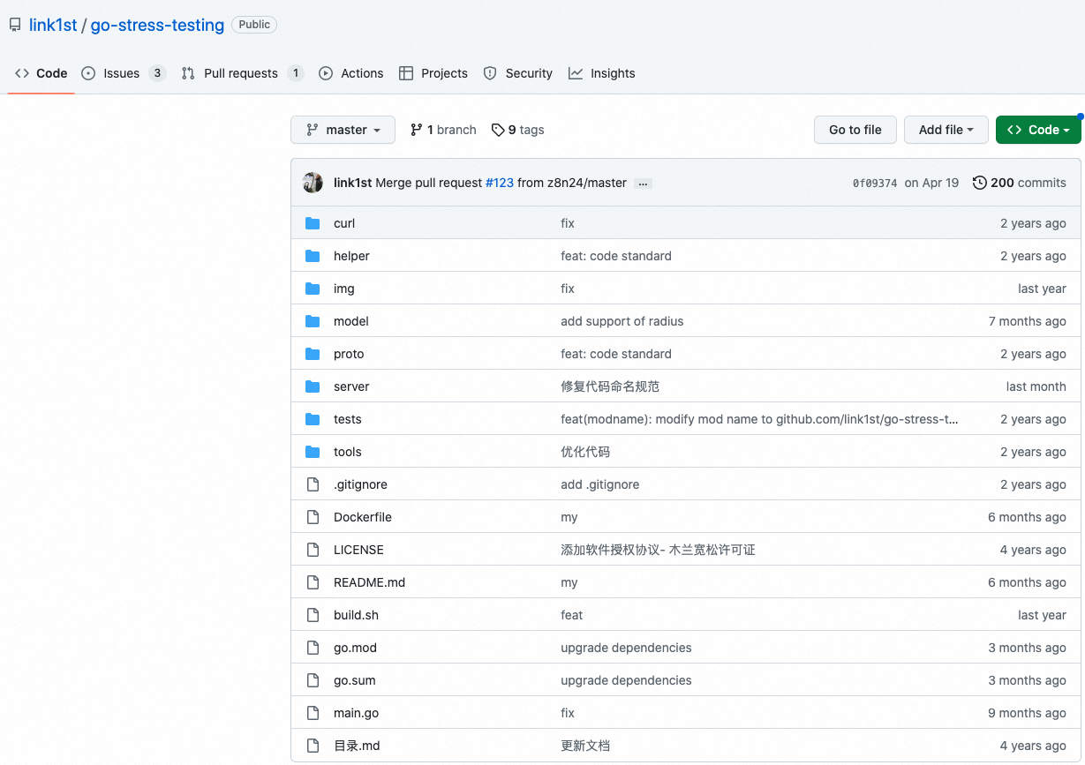Open the helper folder name

pyautogui.click(x=351, y=256)
